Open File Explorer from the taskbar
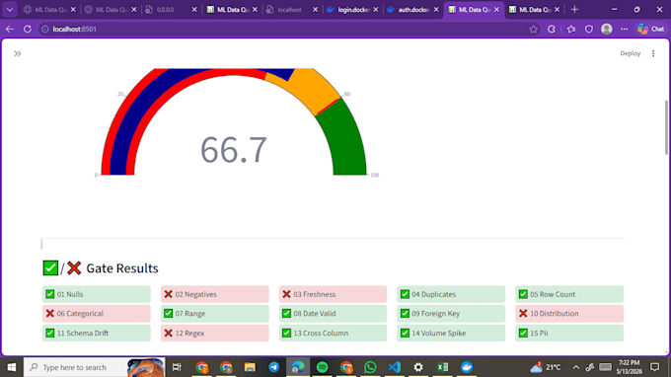Viewport: 671px width, 377px height. point(250,367)
